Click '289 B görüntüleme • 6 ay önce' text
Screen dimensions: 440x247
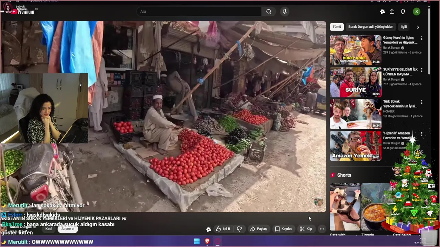[x=402, y=52]
